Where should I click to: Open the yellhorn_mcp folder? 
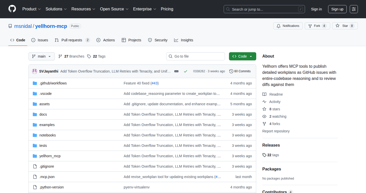50,156
